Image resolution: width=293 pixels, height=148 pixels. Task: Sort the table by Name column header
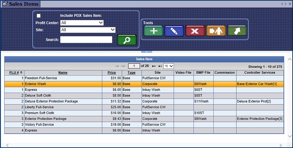click(x=63, y=72)
